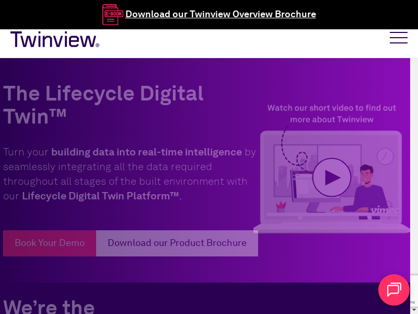Click the Twinview logo
Screen dimensions: 418x314
coord(55,40)
